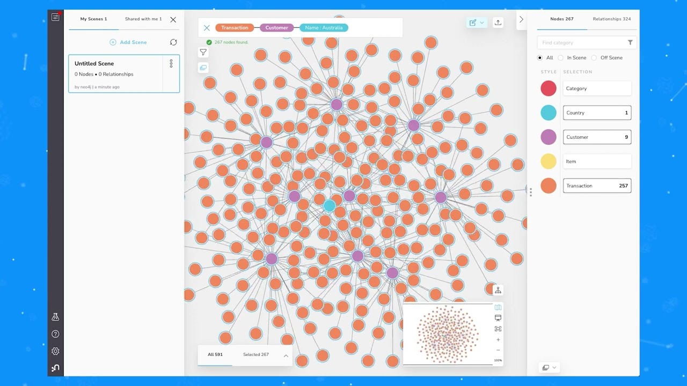Open the Shared with me tab
This screenshot has height=386, width=687.
point(143,19)
